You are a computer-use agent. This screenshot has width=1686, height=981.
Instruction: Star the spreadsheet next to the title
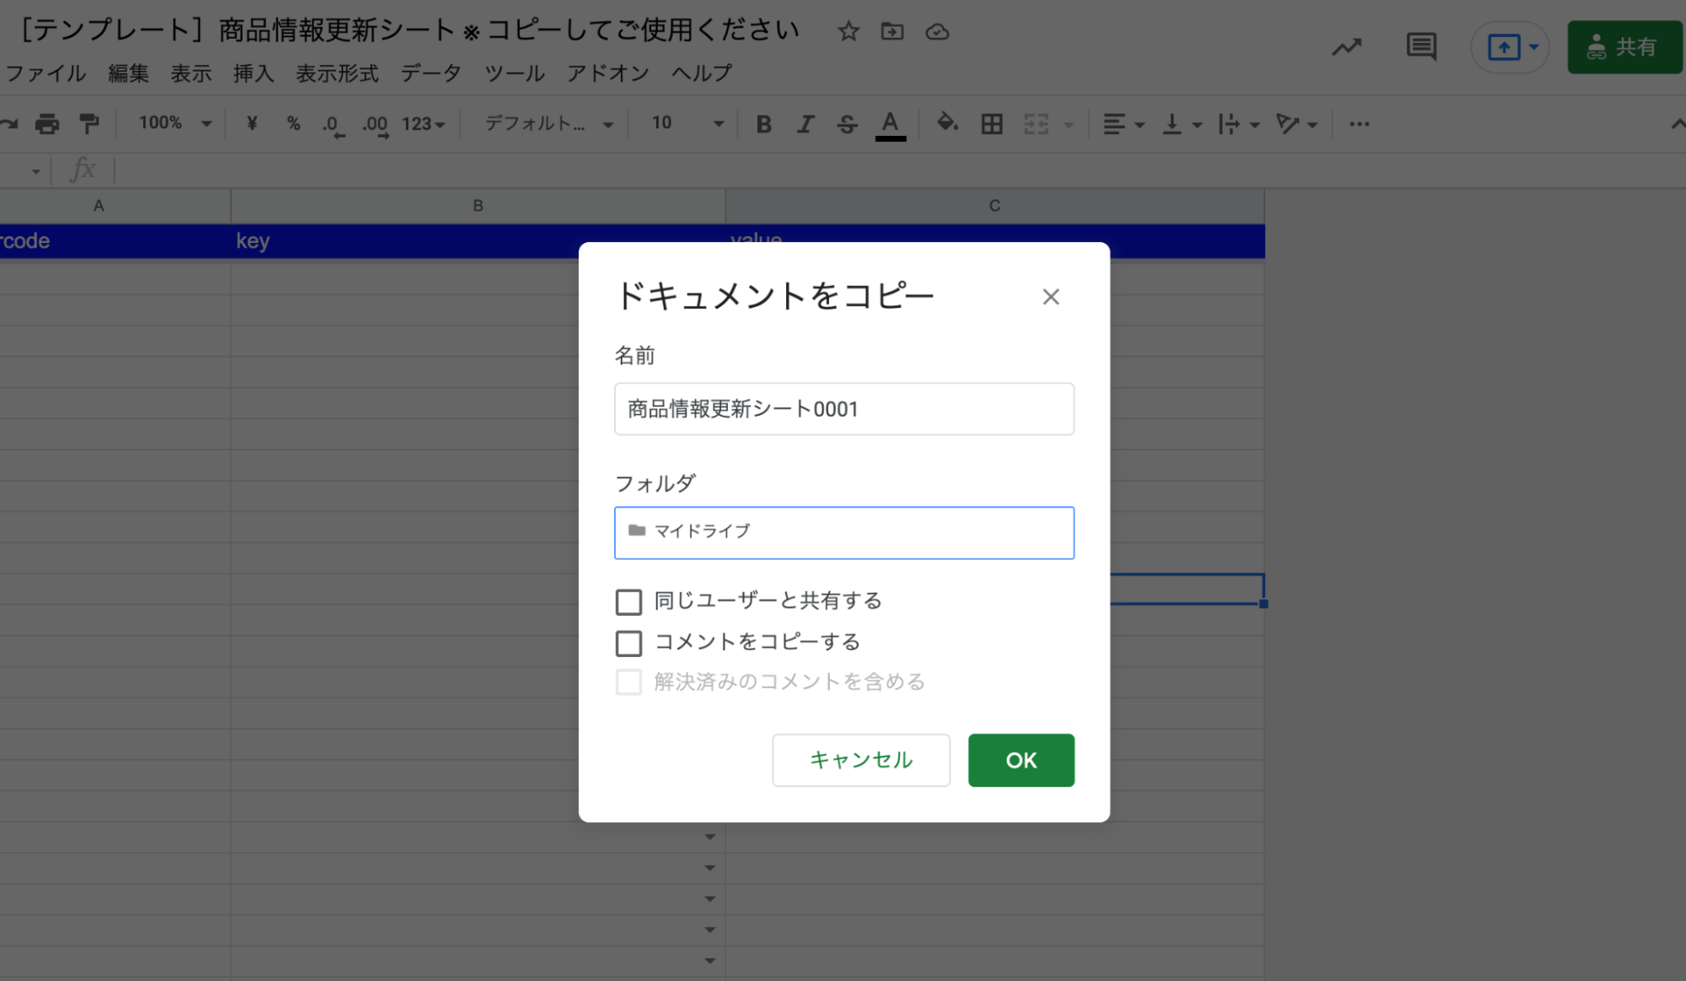click(x=848, y=31)
